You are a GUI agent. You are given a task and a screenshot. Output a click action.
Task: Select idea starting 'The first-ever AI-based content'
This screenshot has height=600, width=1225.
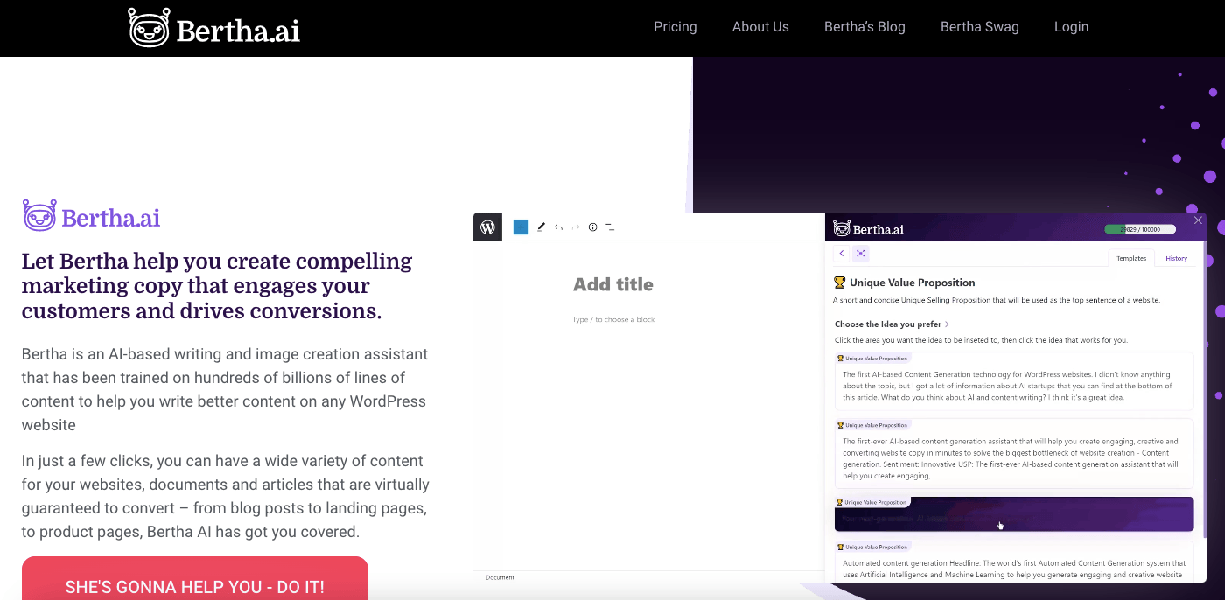point(1014,454)
